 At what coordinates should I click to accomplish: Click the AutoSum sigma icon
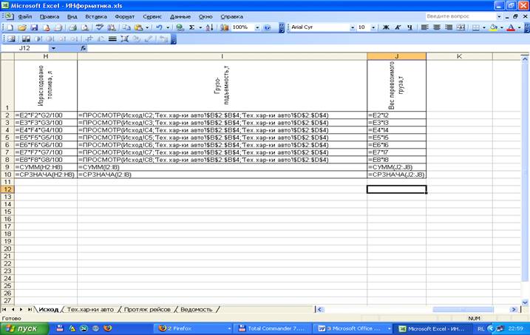click(x=191, y=27)
